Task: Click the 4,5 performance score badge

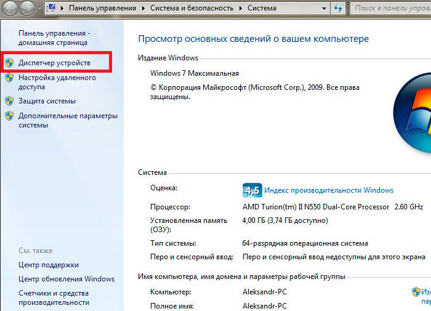Action: [252, 190]
